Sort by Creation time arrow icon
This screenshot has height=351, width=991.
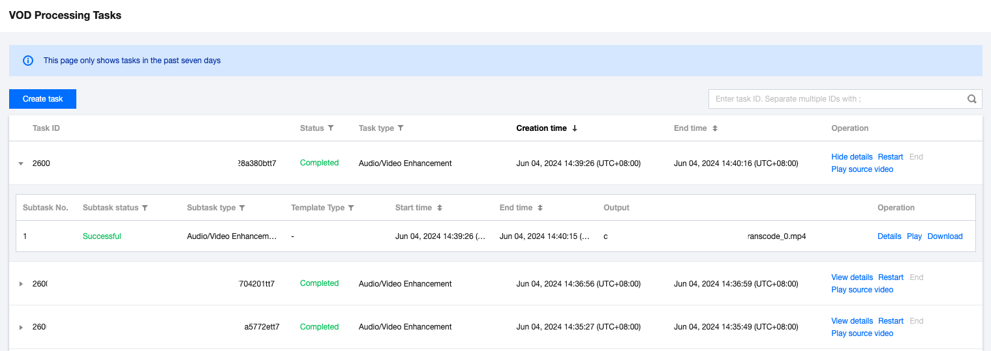tap(575, 128)
